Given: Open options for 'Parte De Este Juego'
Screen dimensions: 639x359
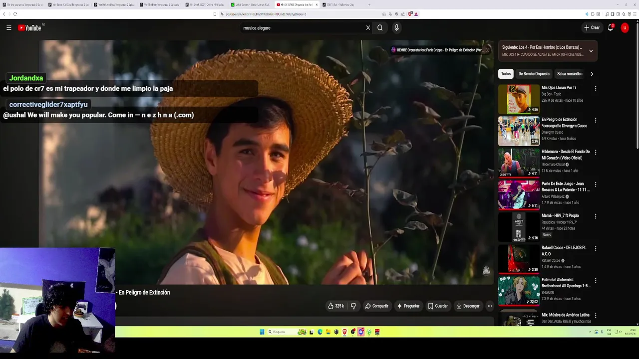Looking at the screenshot, I should point(596,184).
